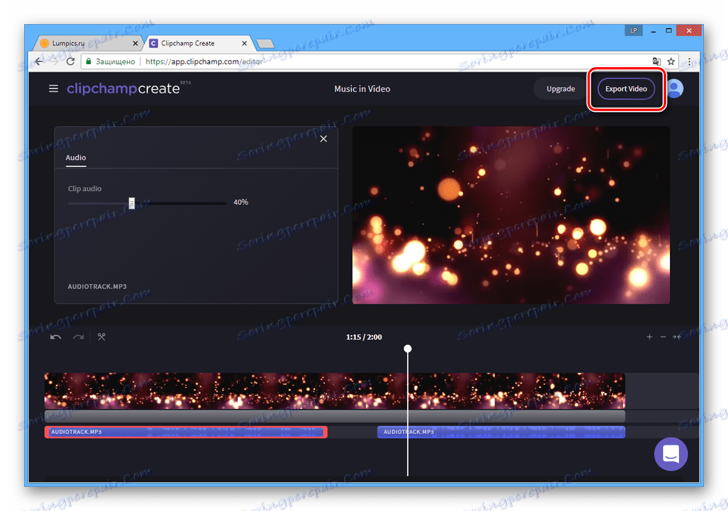Undo the last timeline action
Screen dimensions: 728x511
click(56, 337)
